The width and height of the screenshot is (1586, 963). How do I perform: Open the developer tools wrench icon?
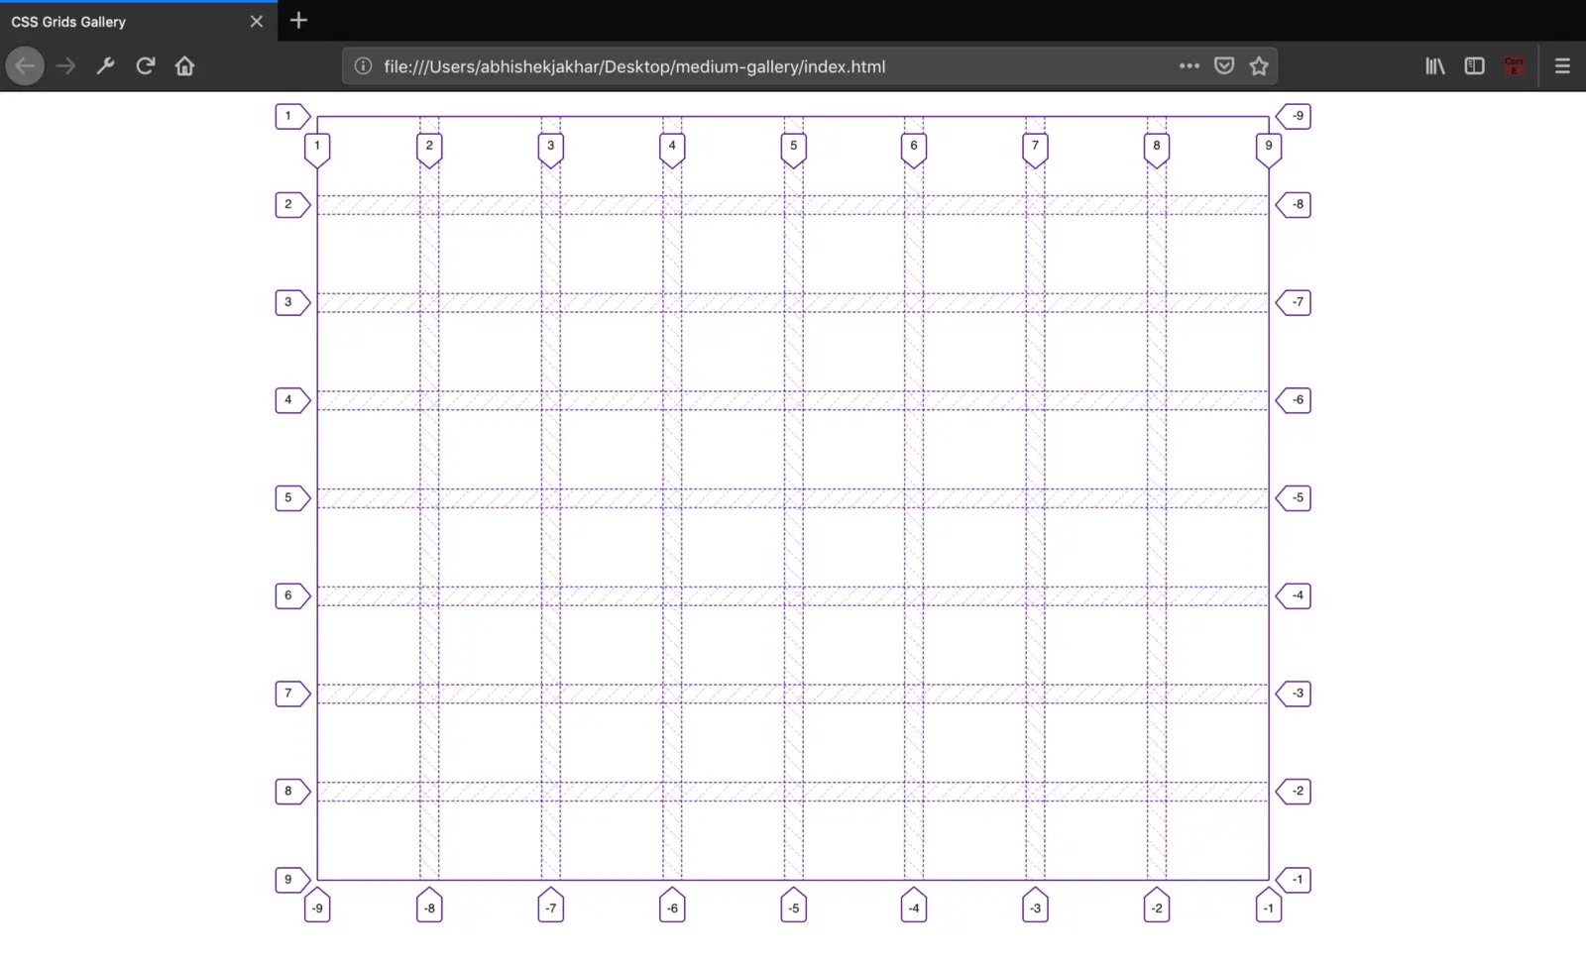105,66
